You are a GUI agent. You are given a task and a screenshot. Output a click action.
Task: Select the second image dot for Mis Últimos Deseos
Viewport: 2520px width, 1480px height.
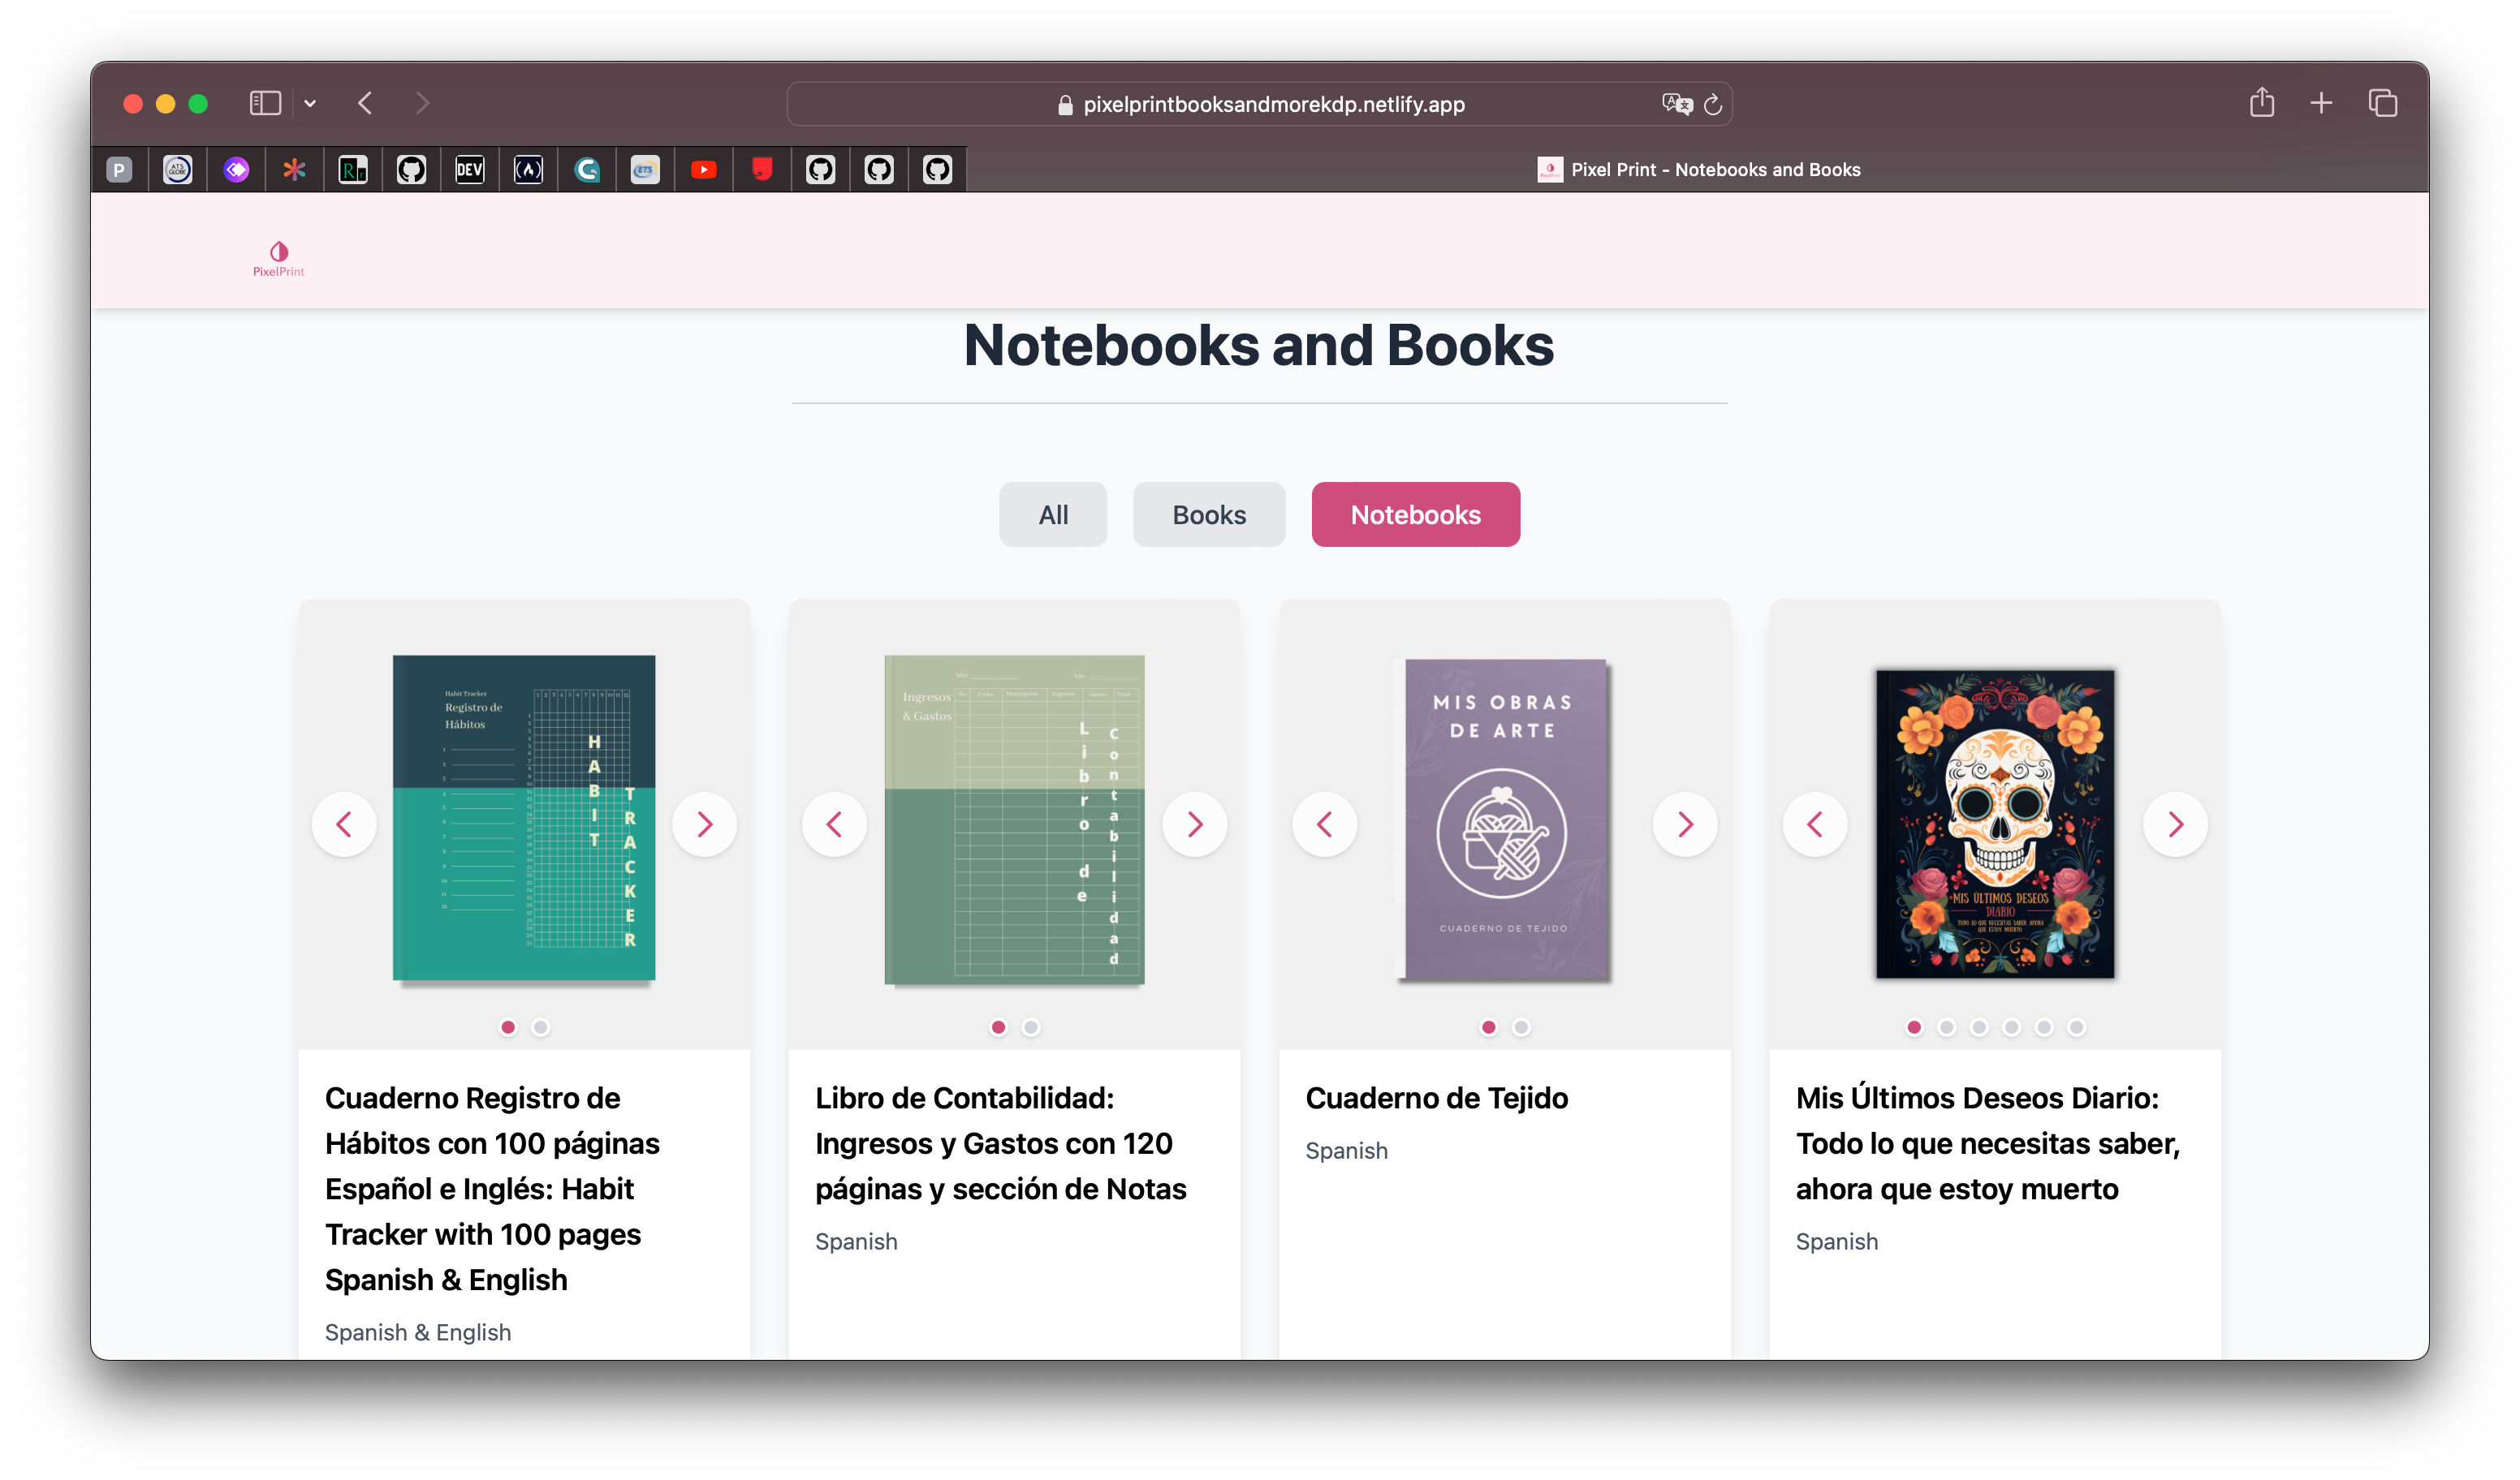click(1946, 1027)
